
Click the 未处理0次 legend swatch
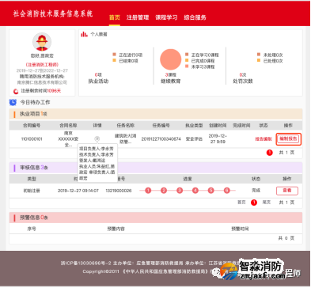click(x=259, y=55)
